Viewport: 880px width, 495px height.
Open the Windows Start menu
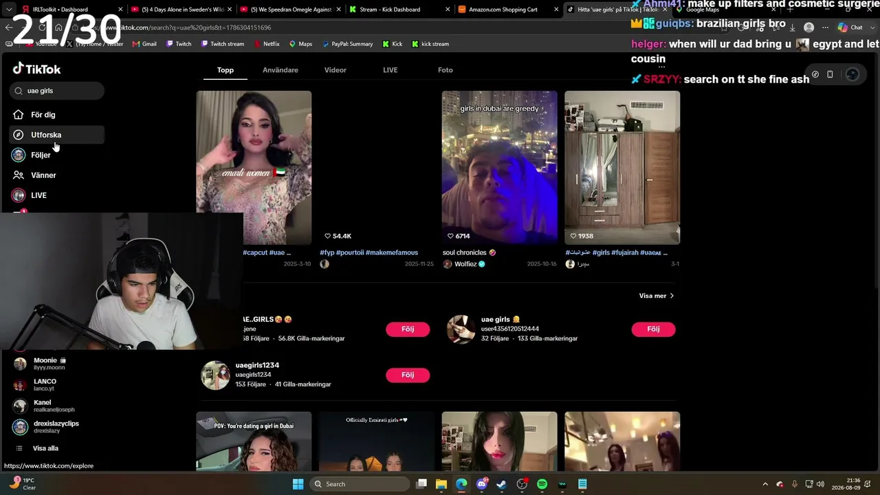click(x=298, y=484)
